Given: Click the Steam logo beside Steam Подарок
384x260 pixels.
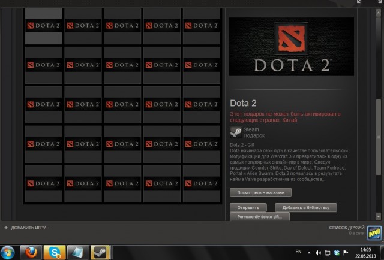Looking at the screenshot, I should click(236, 132).
